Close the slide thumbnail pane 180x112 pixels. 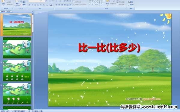tap(32, 12)
